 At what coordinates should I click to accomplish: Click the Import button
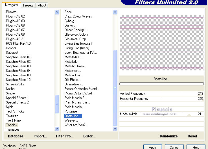(40, 136)
